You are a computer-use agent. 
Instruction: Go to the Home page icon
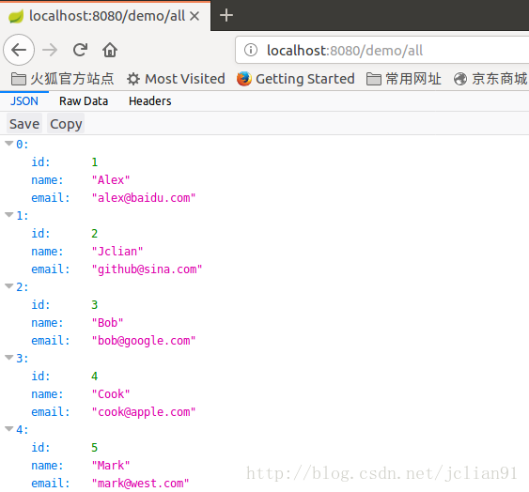110,51
